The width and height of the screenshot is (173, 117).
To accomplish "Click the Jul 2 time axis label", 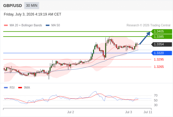I will point(71,112).
